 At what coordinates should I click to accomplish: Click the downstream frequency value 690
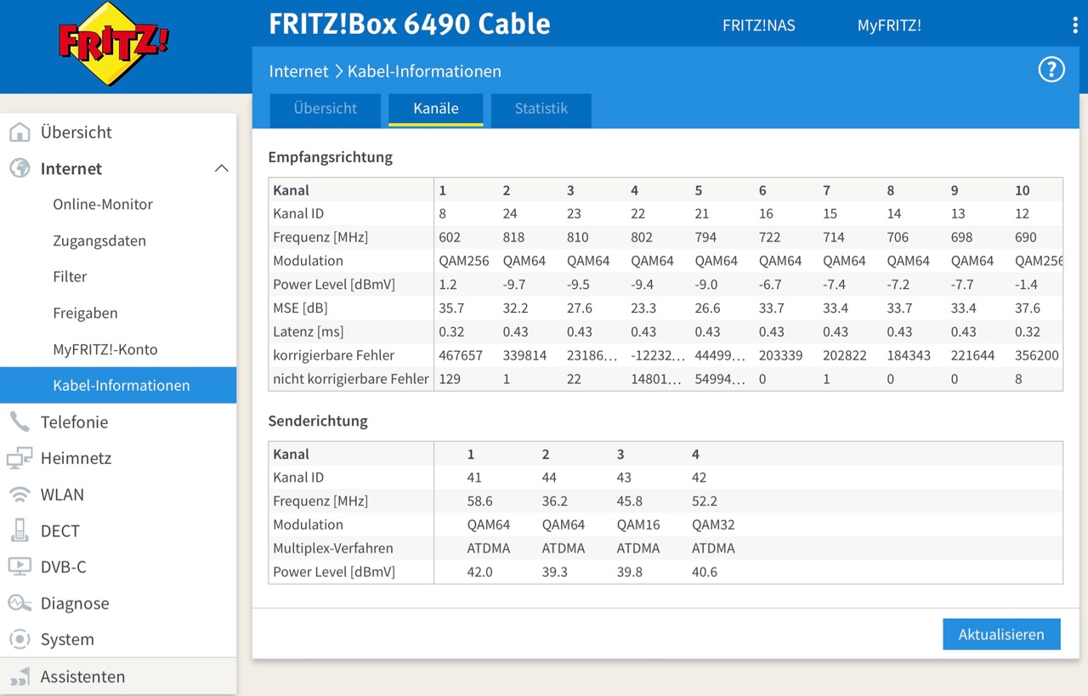pyautogui.click(x=1026, y=237)
